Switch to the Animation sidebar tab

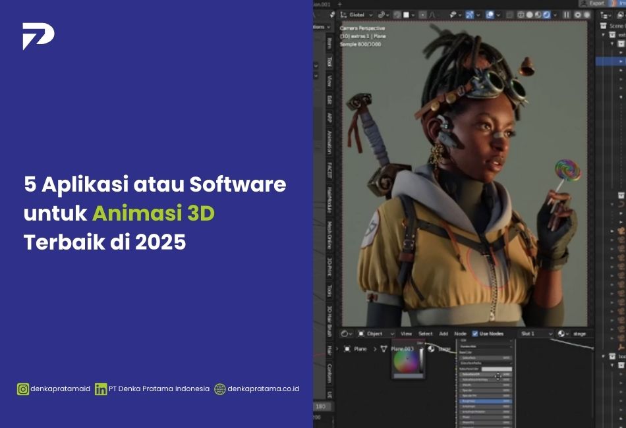(329, 142)
